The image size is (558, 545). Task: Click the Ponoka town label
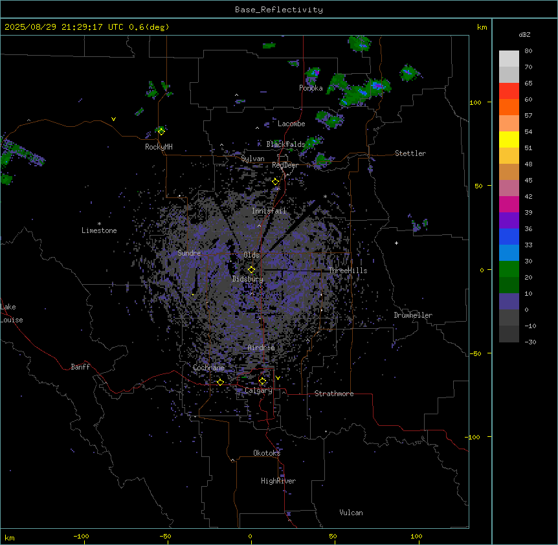tap(311, 88)
